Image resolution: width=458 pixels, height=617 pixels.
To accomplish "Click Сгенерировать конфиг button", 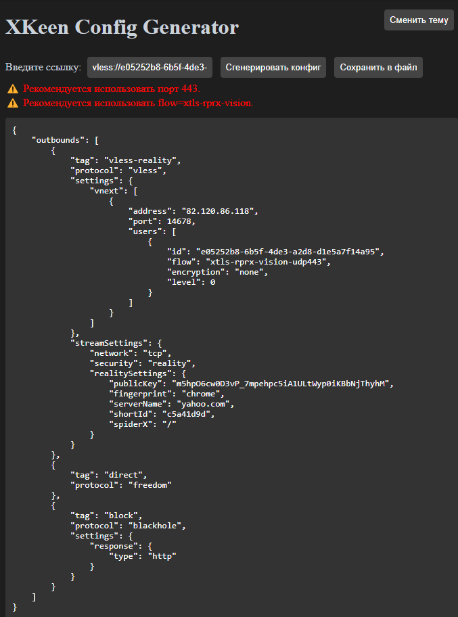I will 273,68.
